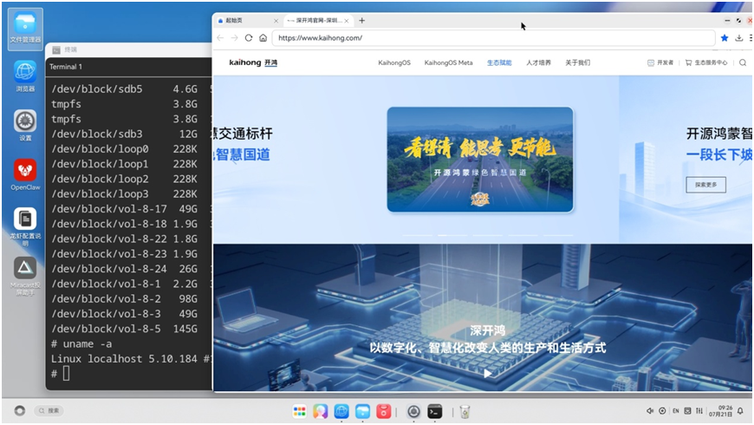Open a new browser tab with plus

point(362,20)
